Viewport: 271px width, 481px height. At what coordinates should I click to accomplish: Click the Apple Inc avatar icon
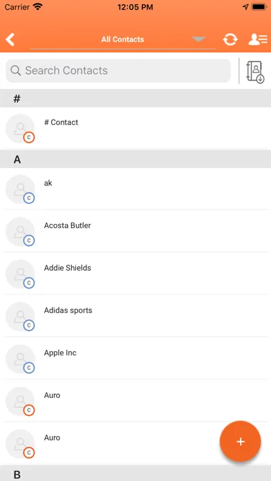(x=20, y=359)
